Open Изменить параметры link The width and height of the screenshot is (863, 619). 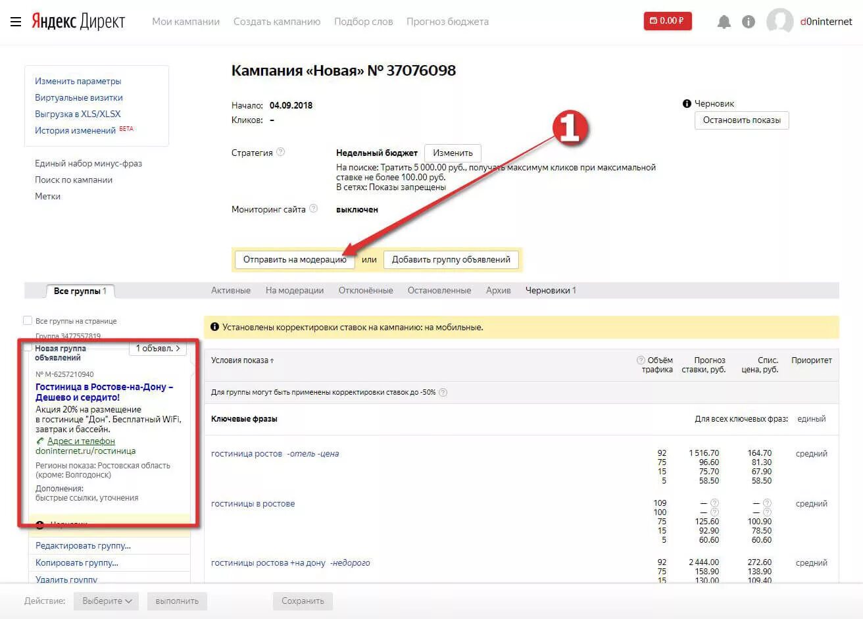click(x=78, y=81)
